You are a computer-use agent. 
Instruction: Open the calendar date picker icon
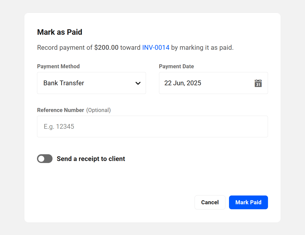click(258, 83)
